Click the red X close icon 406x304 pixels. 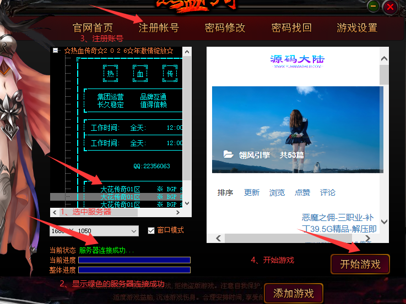(x=391, y=7)
